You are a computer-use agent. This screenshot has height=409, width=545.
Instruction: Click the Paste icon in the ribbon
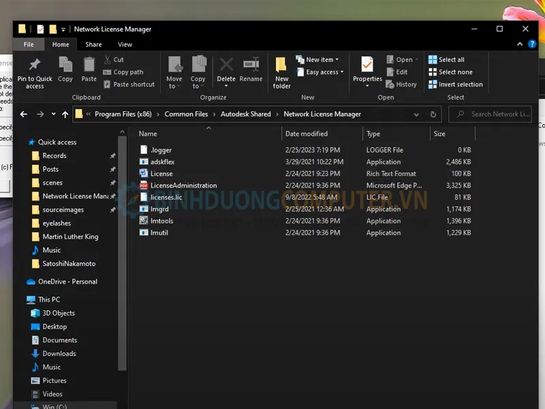89,66
